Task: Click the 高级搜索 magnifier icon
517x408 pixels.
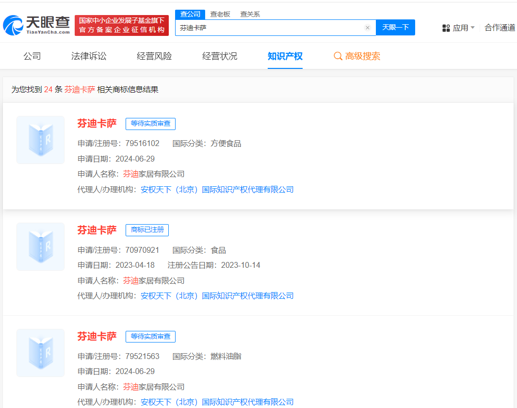Action: (x=338, y=56)
